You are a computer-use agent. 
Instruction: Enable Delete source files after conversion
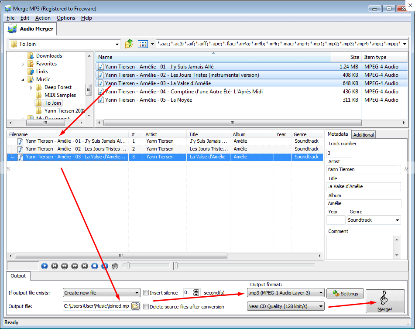[x=146, y=306]
